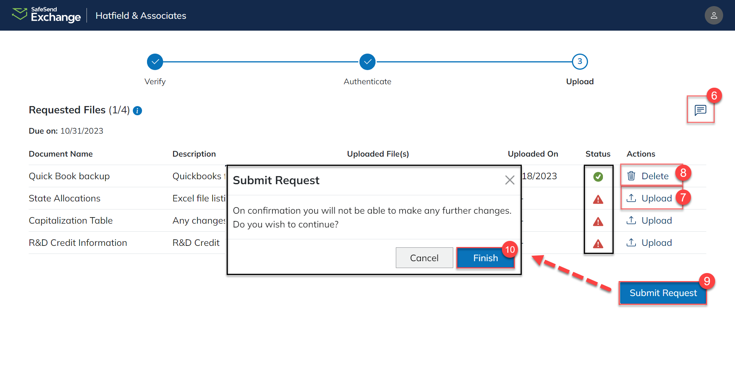Click the user profile avatar icon
735x386 pixels.
click(x=714, y=15)
